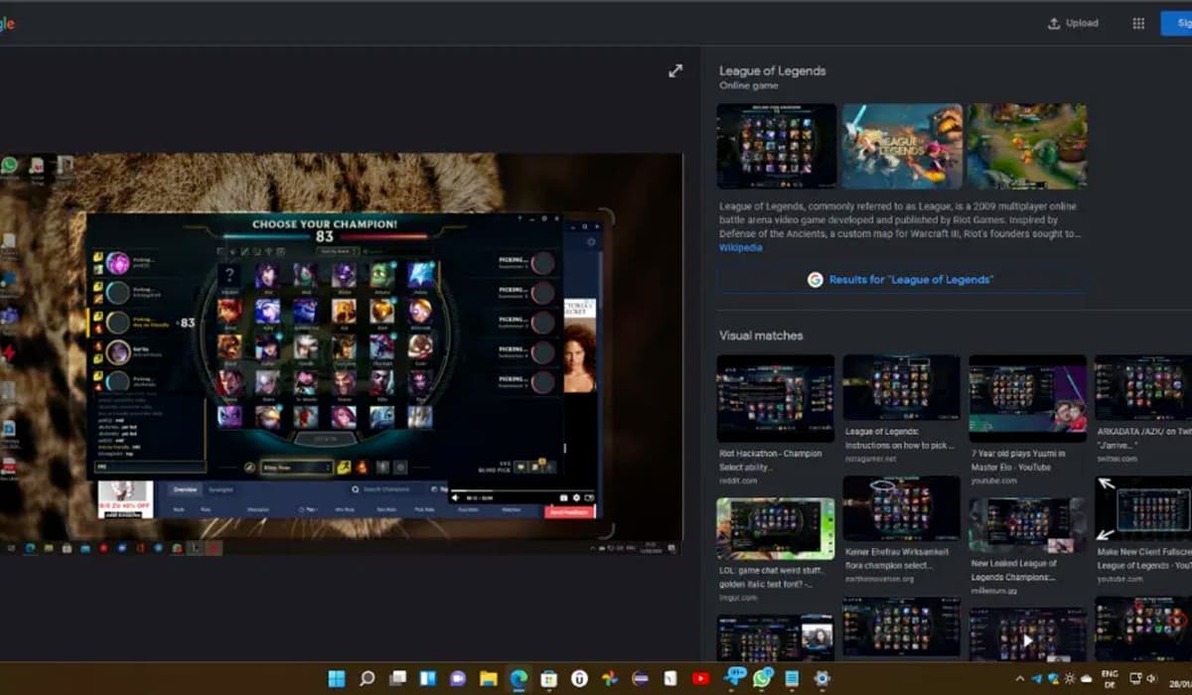Launch File Explorer from the taskbar
1192x695 pixels.
[488, 678]
